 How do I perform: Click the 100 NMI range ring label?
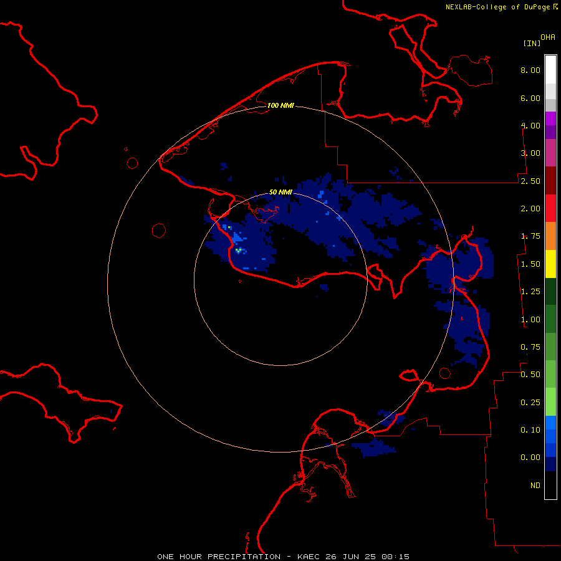coord(280,105)
